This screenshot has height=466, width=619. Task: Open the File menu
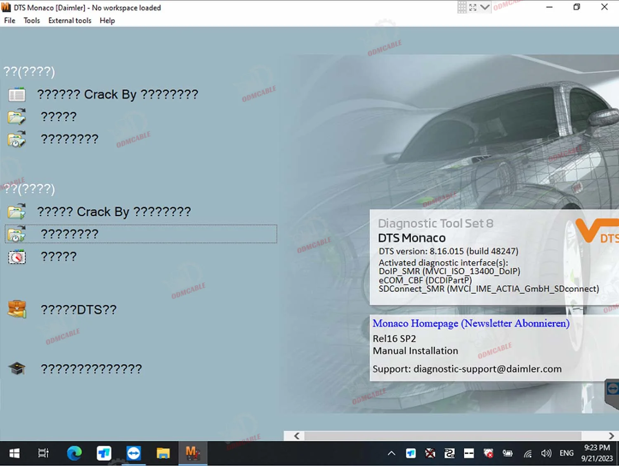click(9, 21)
